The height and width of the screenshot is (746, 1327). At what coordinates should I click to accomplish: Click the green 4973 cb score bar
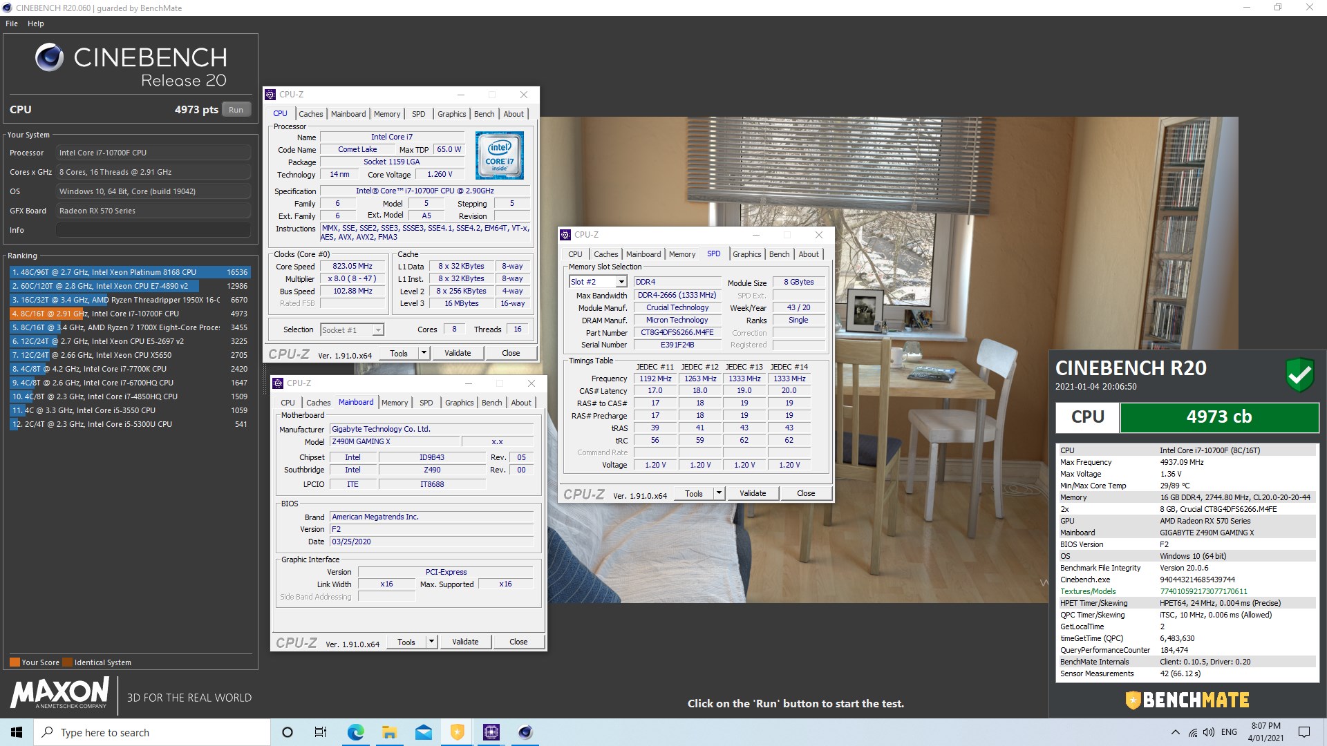1219,417
